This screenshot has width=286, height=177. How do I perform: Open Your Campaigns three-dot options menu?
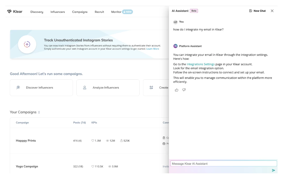(x=39, y=112)
